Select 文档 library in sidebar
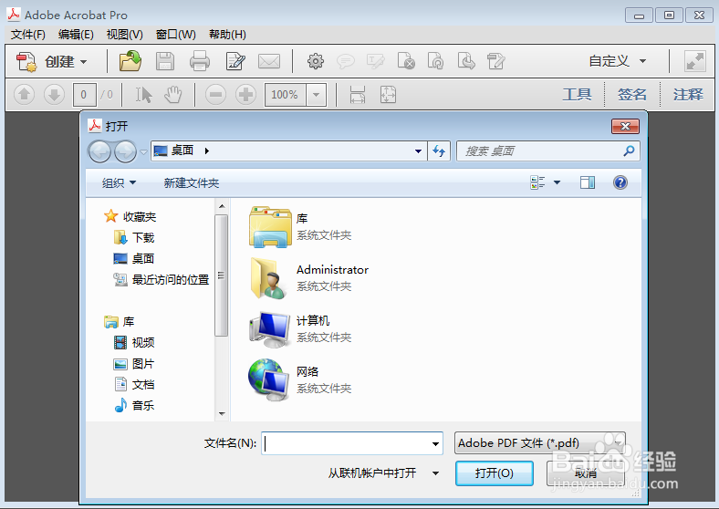719x509 pixels. (x=134, y=384)
